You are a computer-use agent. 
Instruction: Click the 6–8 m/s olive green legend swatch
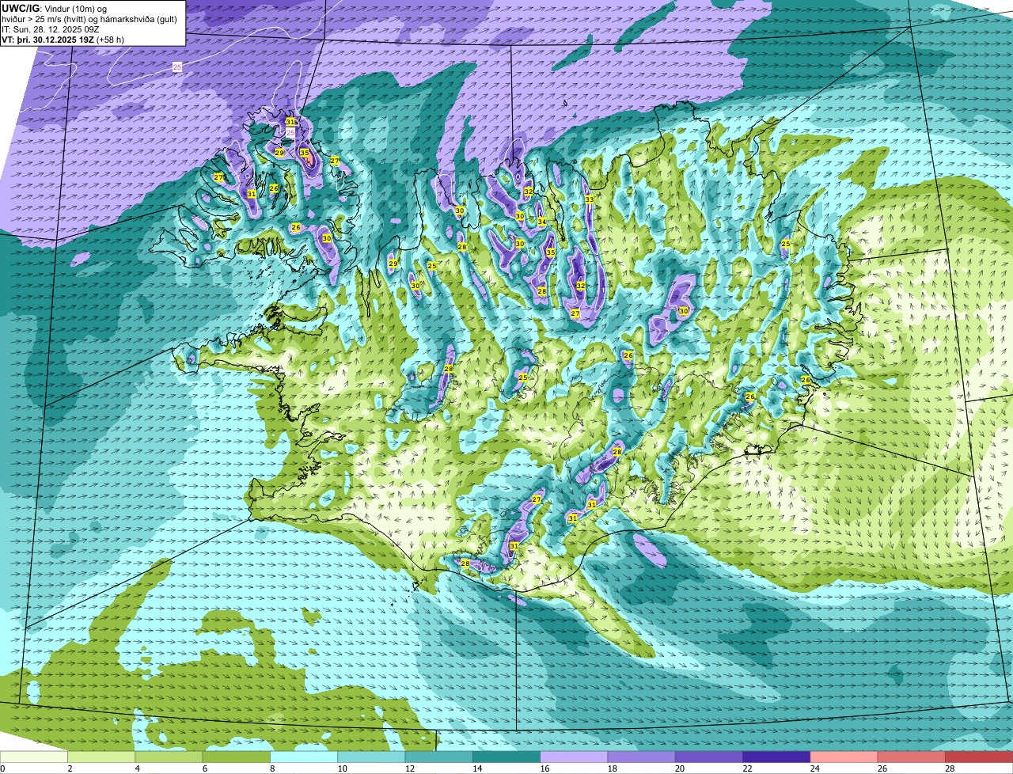[x=237, y=757]
